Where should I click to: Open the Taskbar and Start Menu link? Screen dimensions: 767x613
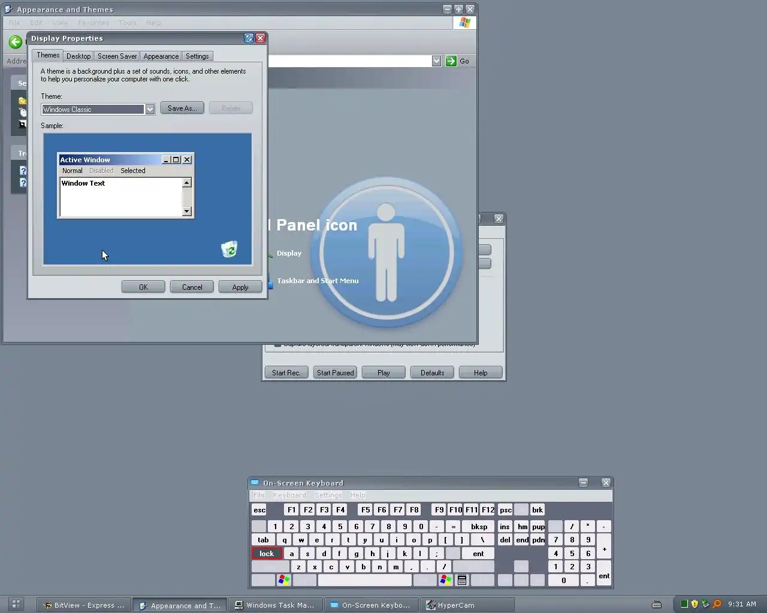coord(318,281)
